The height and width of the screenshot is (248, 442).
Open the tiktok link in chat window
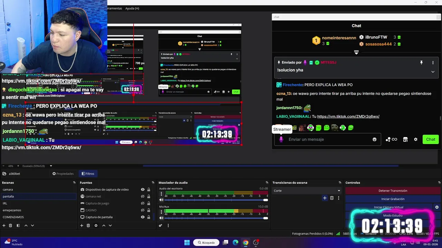[x=348, y=116]
